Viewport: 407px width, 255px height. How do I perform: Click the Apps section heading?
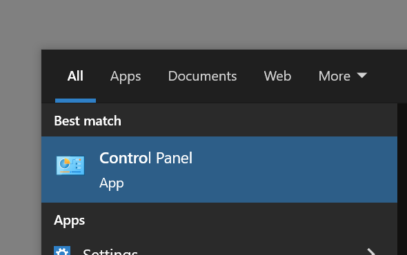click(69, 221)
